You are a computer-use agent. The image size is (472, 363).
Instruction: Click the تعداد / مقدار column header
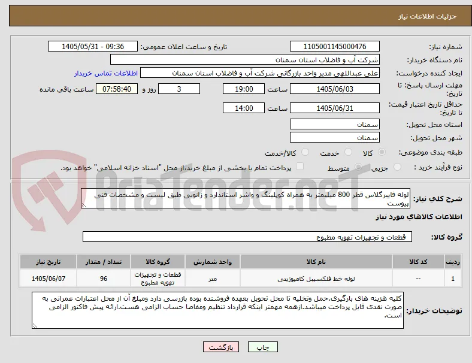[x=104, y=262]
